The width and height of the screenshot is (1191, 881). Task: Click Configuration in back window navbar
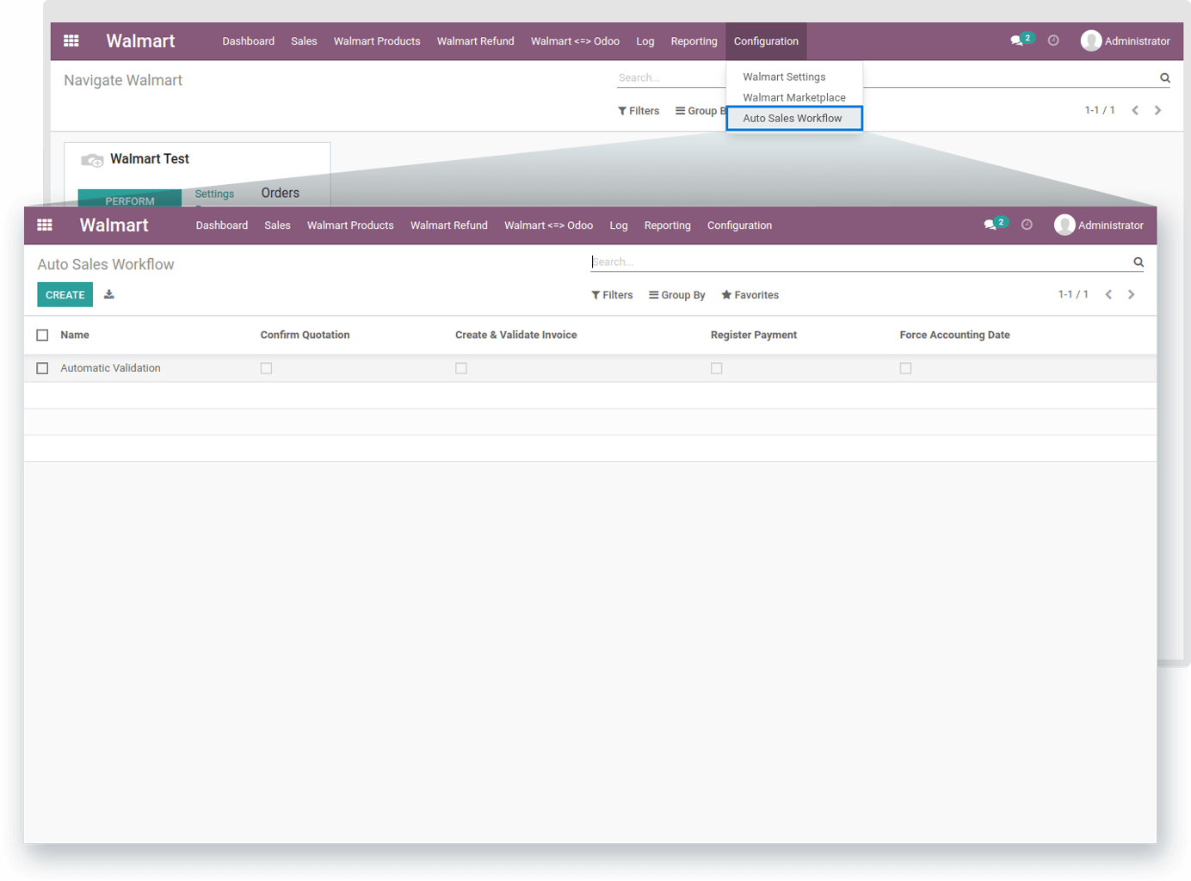(x=766, y=41)
